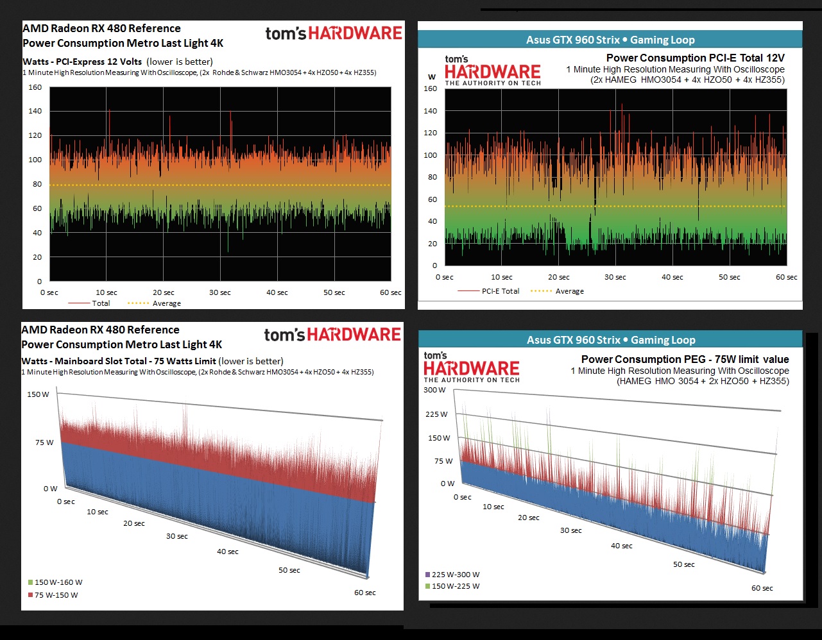Click the '30 sec' x-axis label in RX 480 PCI-Express chart

(x=220, y=292)
